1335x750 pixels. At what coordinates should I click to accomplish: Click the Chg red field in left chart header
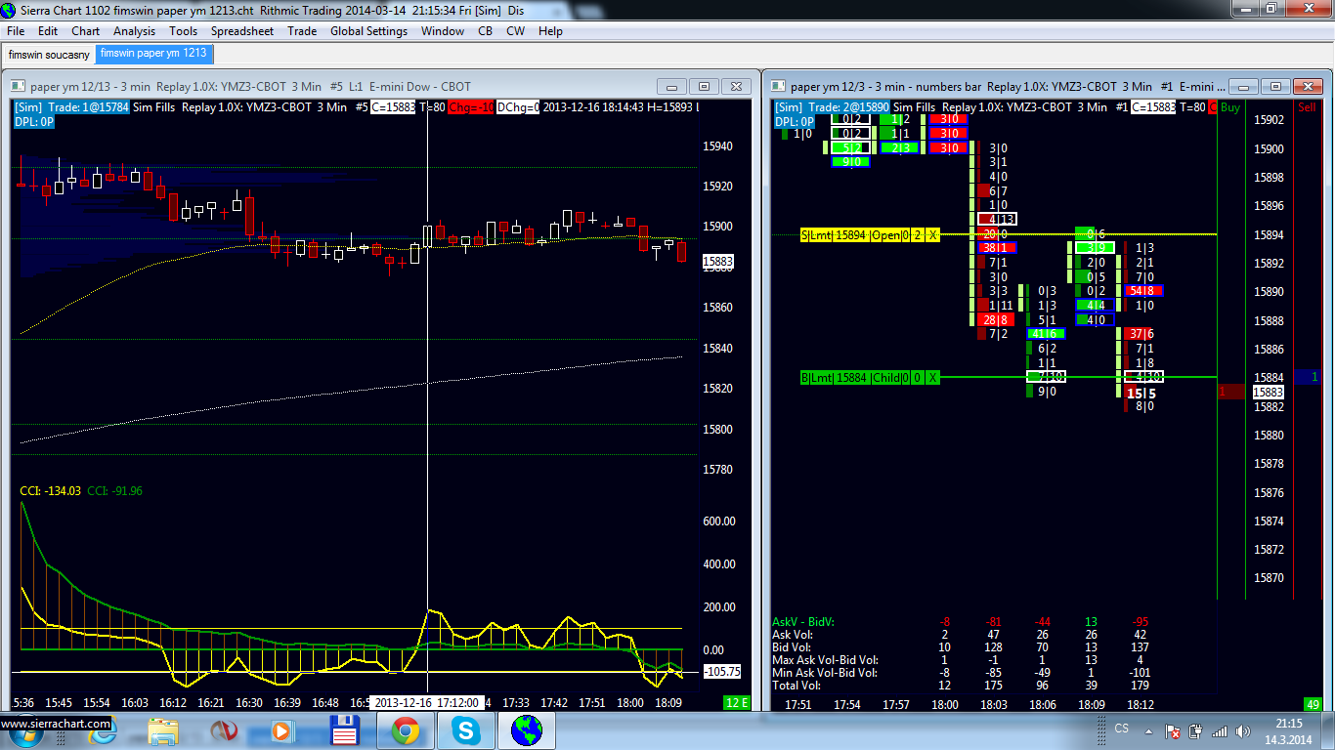pyautogui.click(x=470, y=107)
